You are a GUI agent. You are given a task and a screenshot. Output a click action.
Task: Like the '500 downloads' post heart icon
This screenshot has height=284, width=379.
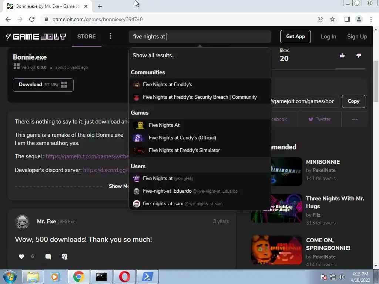click(x=21, y=257)
